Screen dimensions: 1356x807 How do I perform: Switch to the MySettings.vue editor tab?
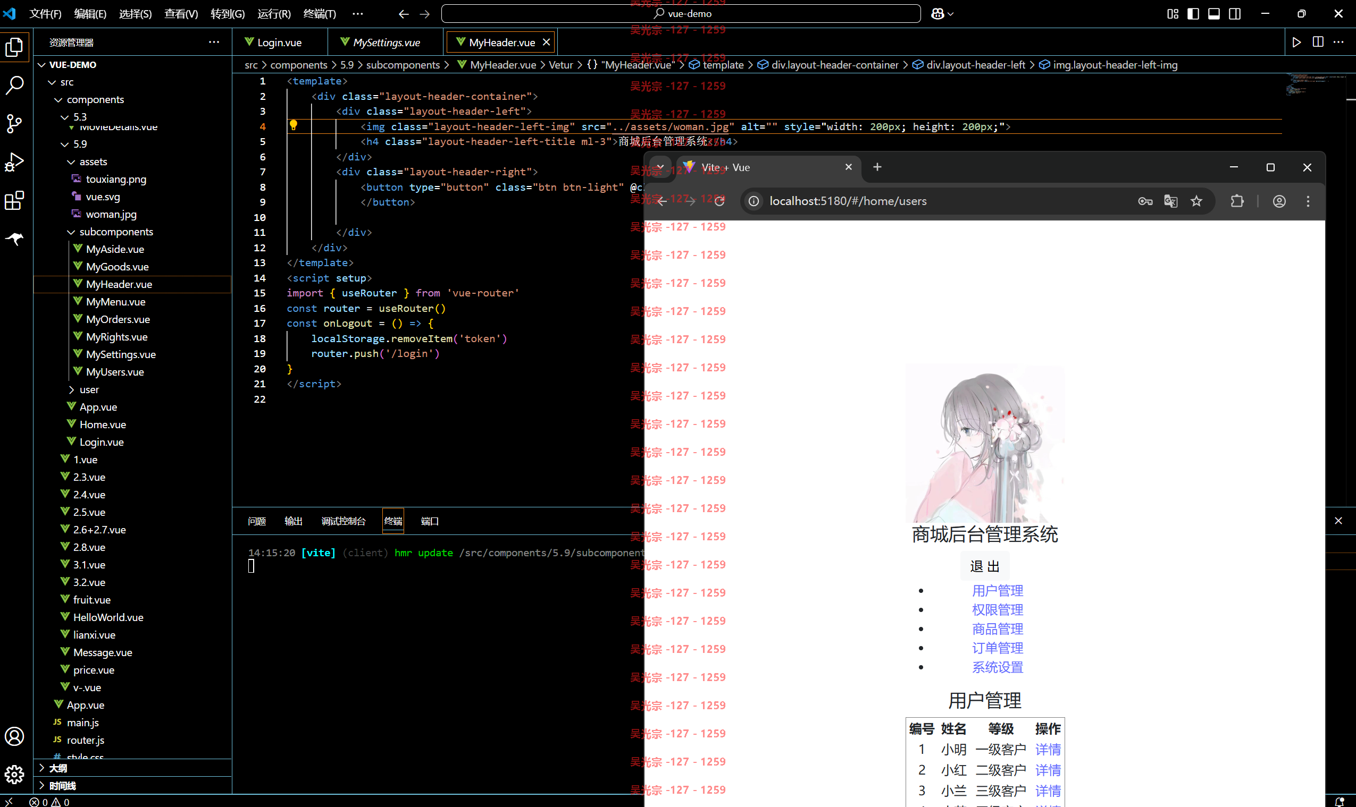[x=387, y=43]
